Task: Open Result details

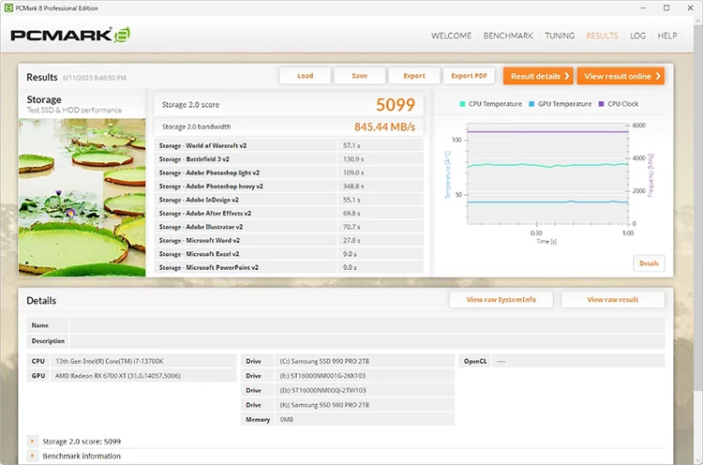Action: (539, 76)
